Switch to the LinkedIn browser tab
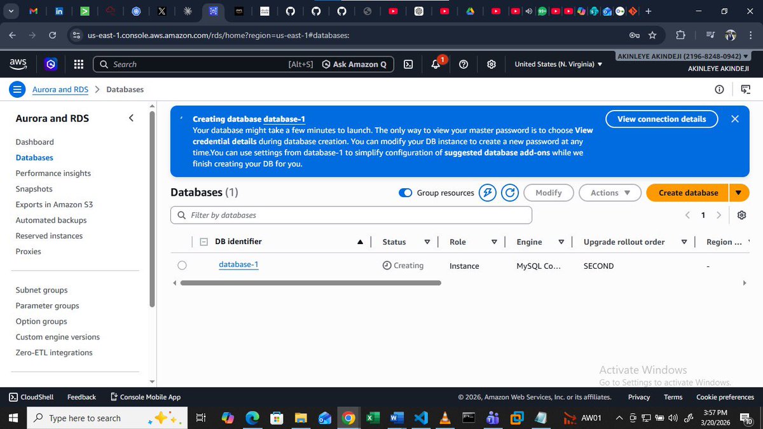 [58, 11]
